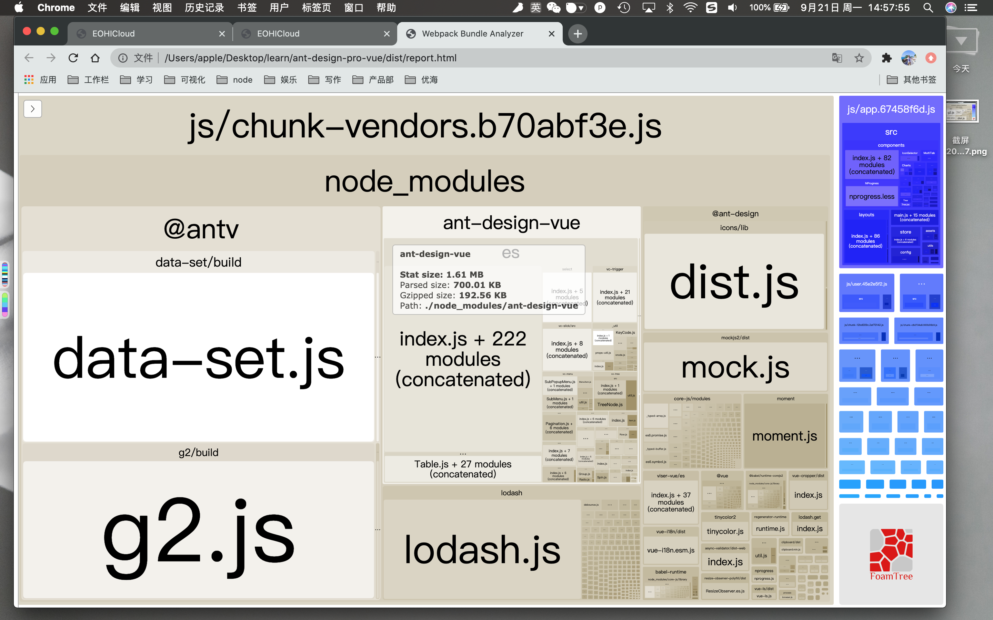Viewport: 993px width, 620px height.
Task: Click the js/app.67458f6d.js chunk header
Action: 891,109
